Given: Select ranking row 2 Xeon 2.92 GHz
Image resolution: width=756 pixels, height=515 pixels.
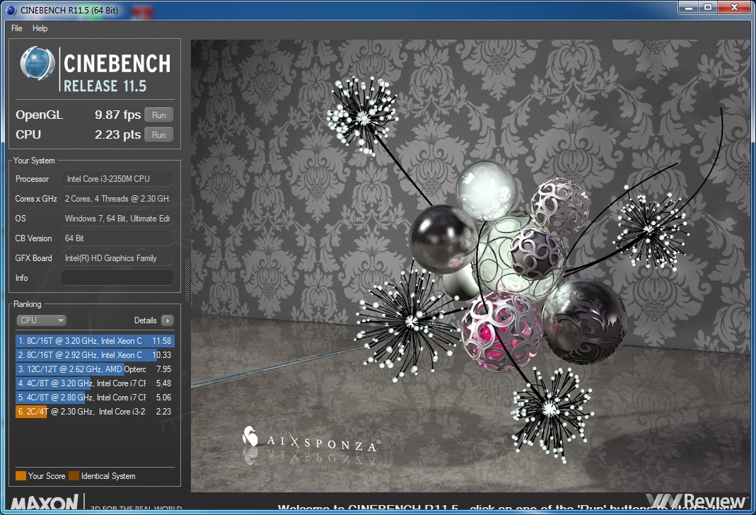Looking at the screenshot, I should [95, 355].
